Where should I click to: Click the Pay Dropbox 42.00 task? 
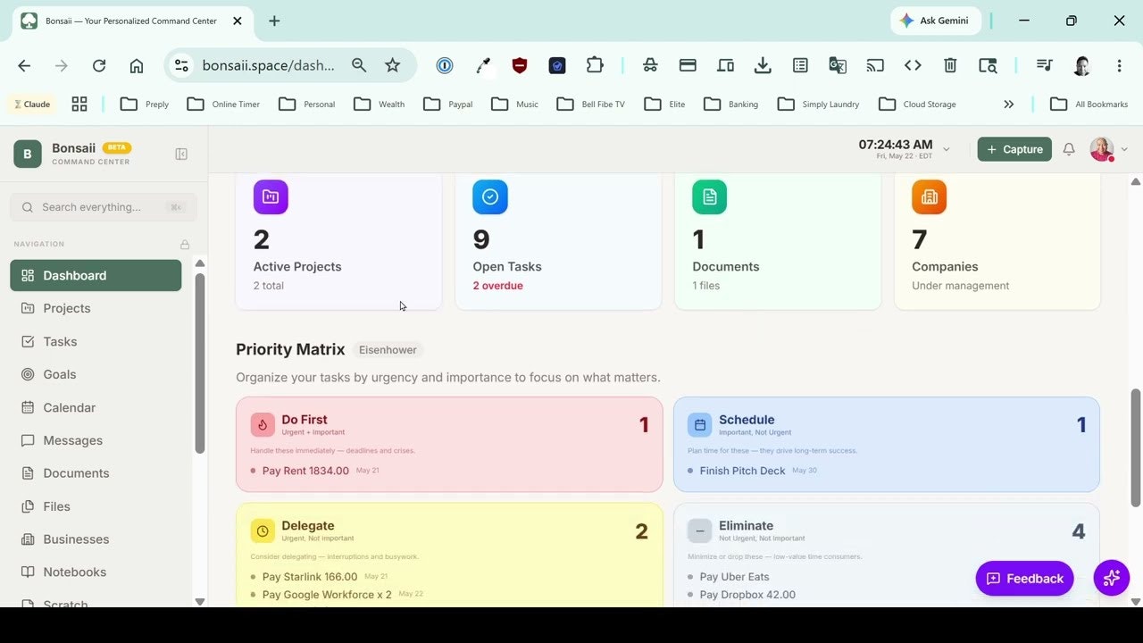click(747, 595)
